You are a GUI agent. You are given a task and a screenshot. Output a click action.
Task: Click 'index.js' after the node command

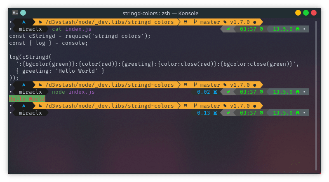click(x=82, y=92)
